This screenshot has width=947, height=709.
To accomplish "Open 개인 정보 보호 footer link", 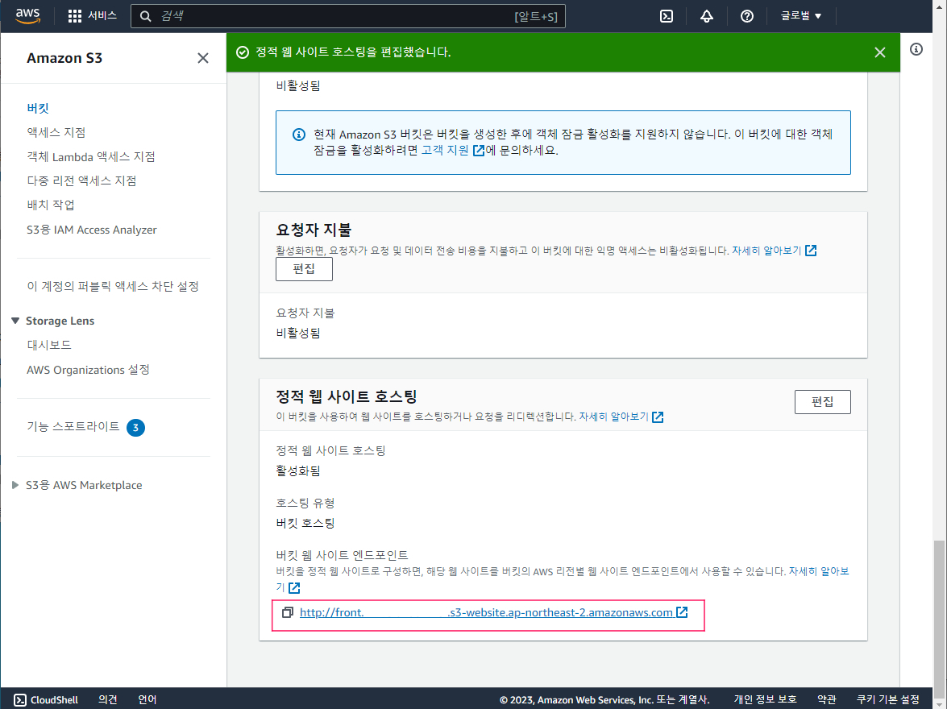I will pos(765,699).
